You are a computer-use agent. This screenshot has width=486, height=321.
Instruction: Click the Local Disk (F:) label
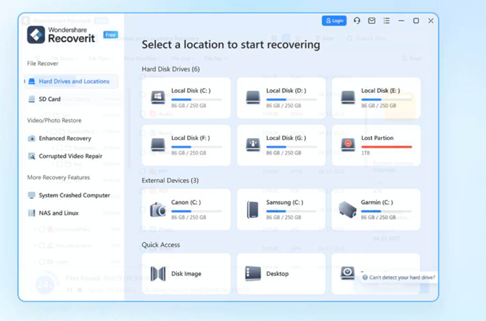(x=191, y=138)
